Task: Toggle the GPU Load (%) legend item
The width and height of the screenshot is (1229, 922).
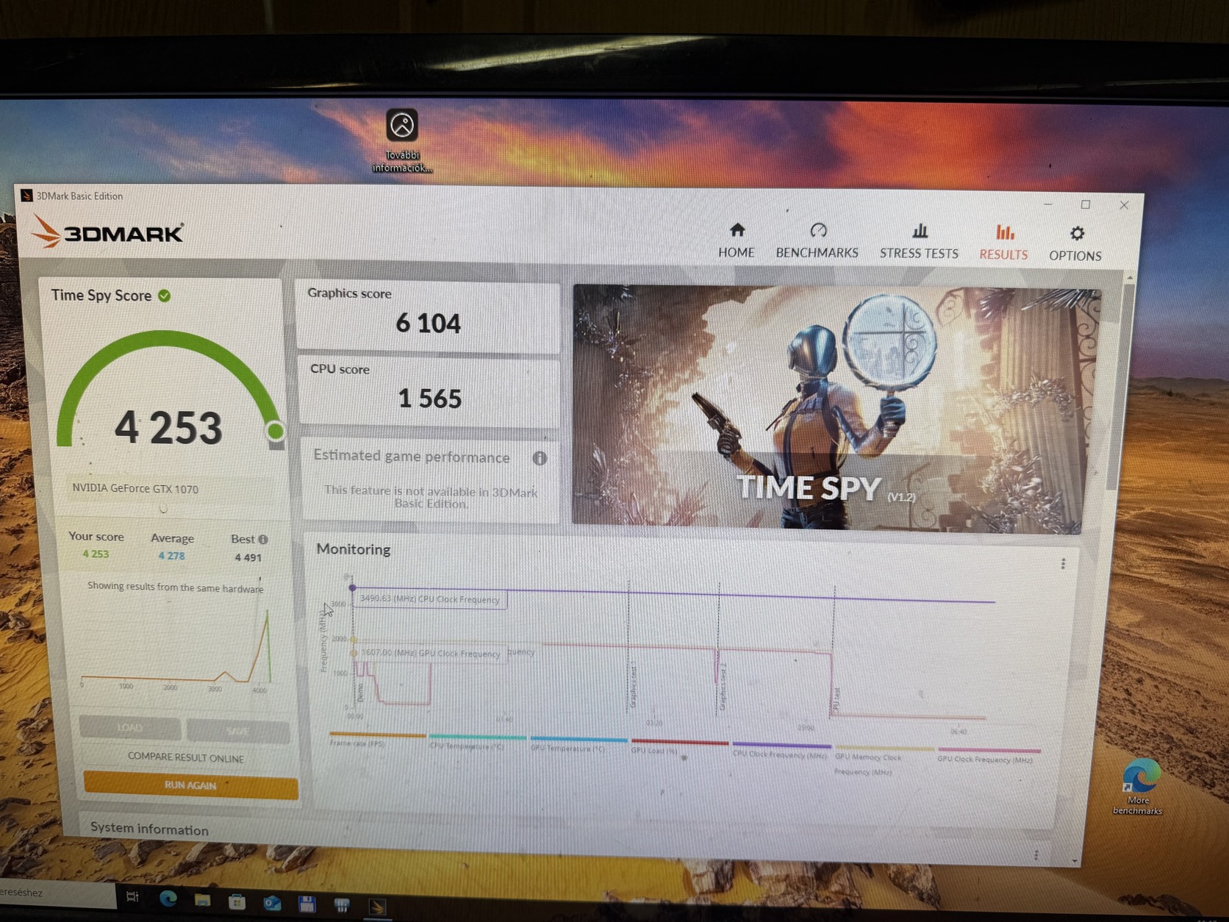Action: click(x=654, y=750)
